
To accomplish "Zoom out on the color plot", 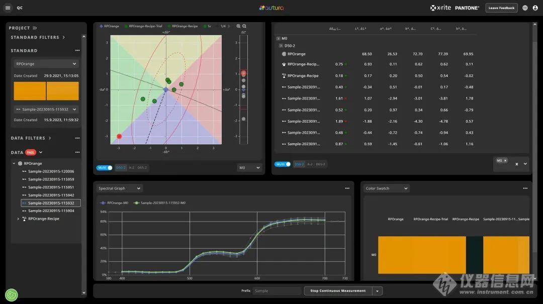I will pyautogui.click(x=244, y=26).
